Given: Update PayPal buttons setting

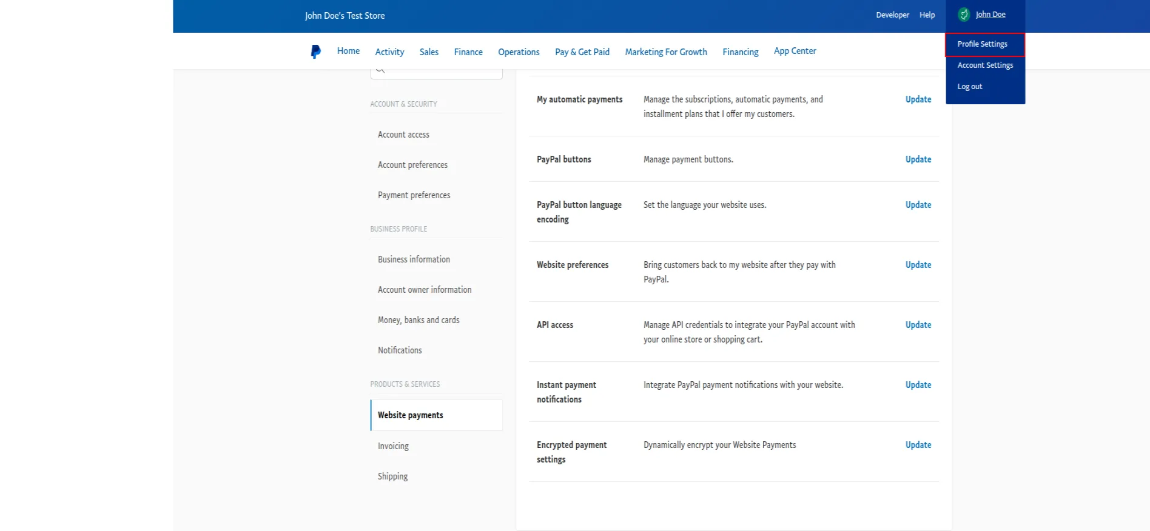Looking at the screenshot, I should tap(918, 159).
